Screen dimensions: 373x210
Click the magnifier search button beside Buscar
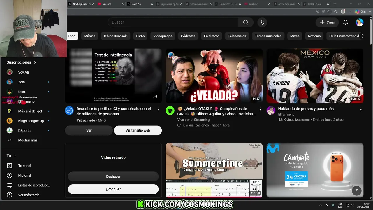[246, 22]
